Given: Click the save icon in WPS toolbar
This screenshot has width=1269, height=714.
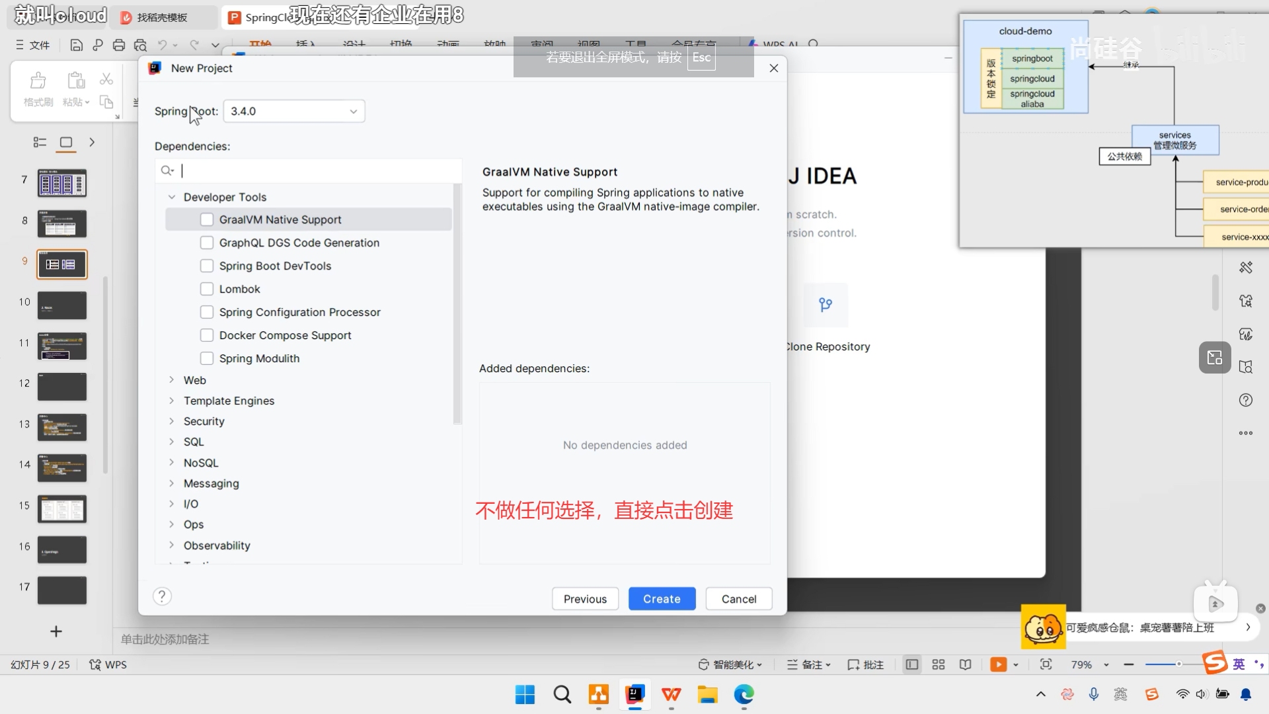Looking at the screenshot, I should click(77, 45).
